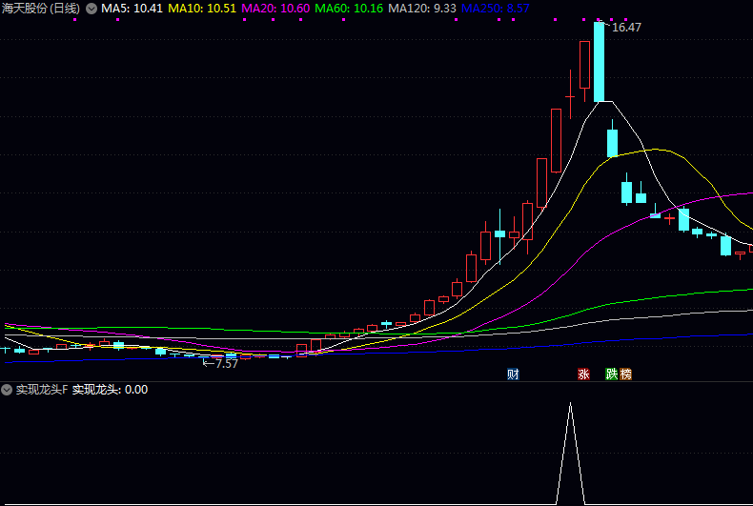Click the green MA60 label

click(349, 9)
